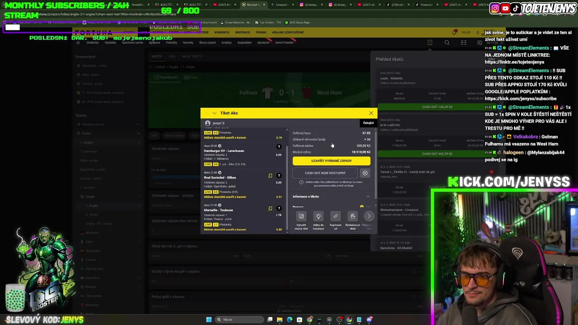Click Vytvořit stejný tiket icon
578x325 pixels.
click(301, 216)
